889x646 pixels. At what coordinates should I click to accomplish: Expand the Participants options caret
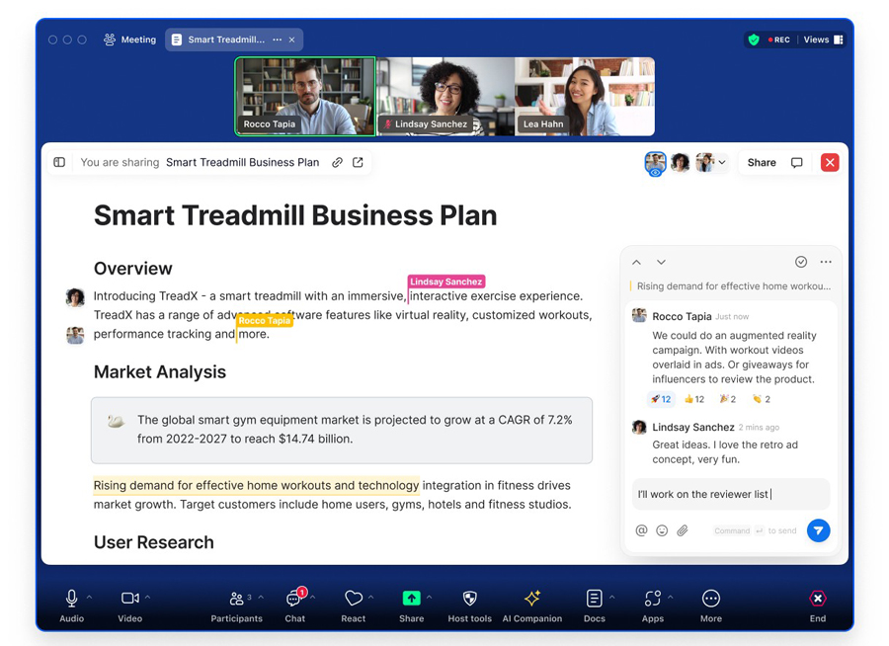[261, 598]
